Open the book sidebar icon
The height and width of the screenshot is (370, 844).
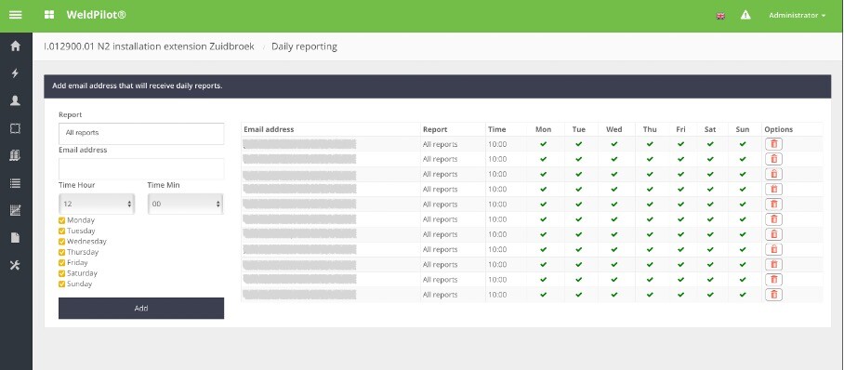pos(16,155)
